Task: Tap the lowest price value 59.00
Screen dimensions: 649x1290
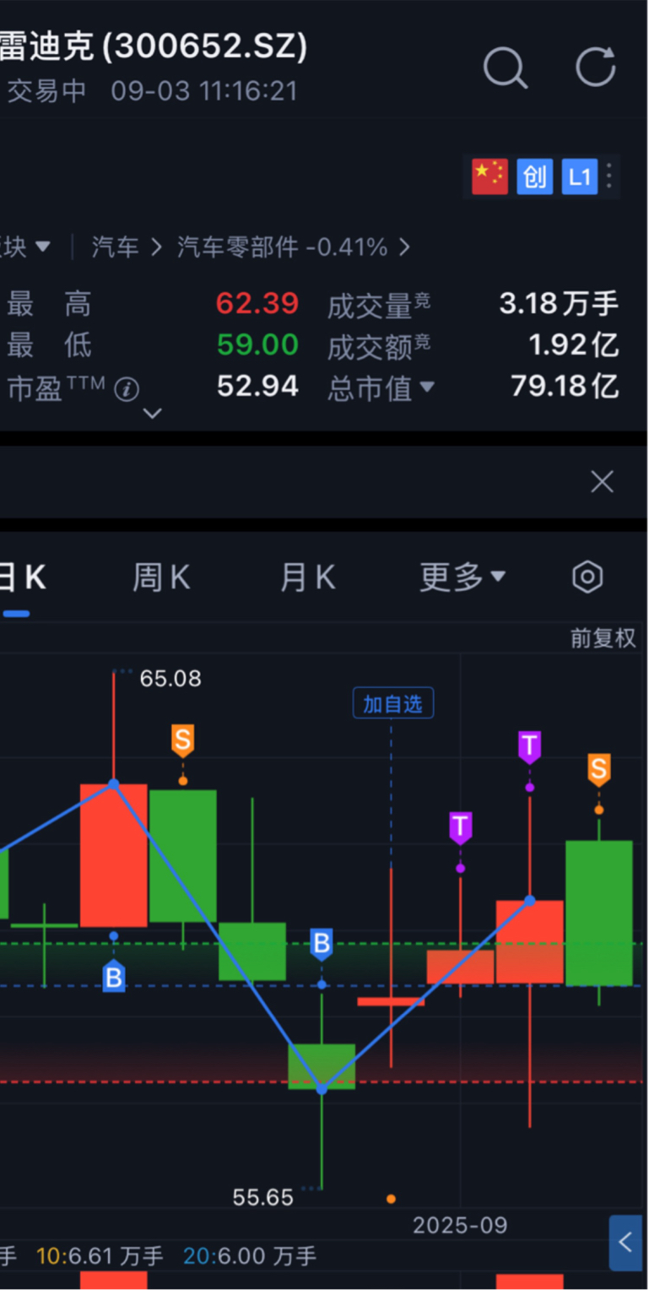Action: click(257, 344)
